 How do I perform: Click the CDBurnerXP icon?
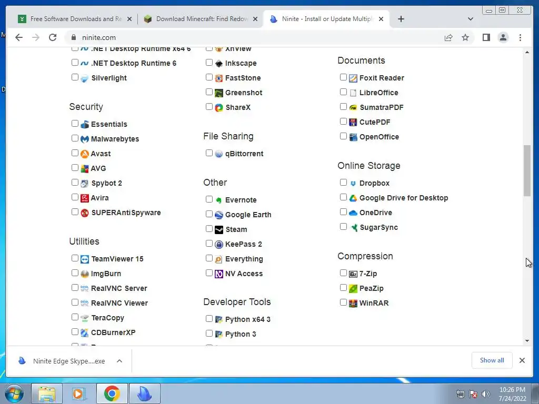point(85,333)
